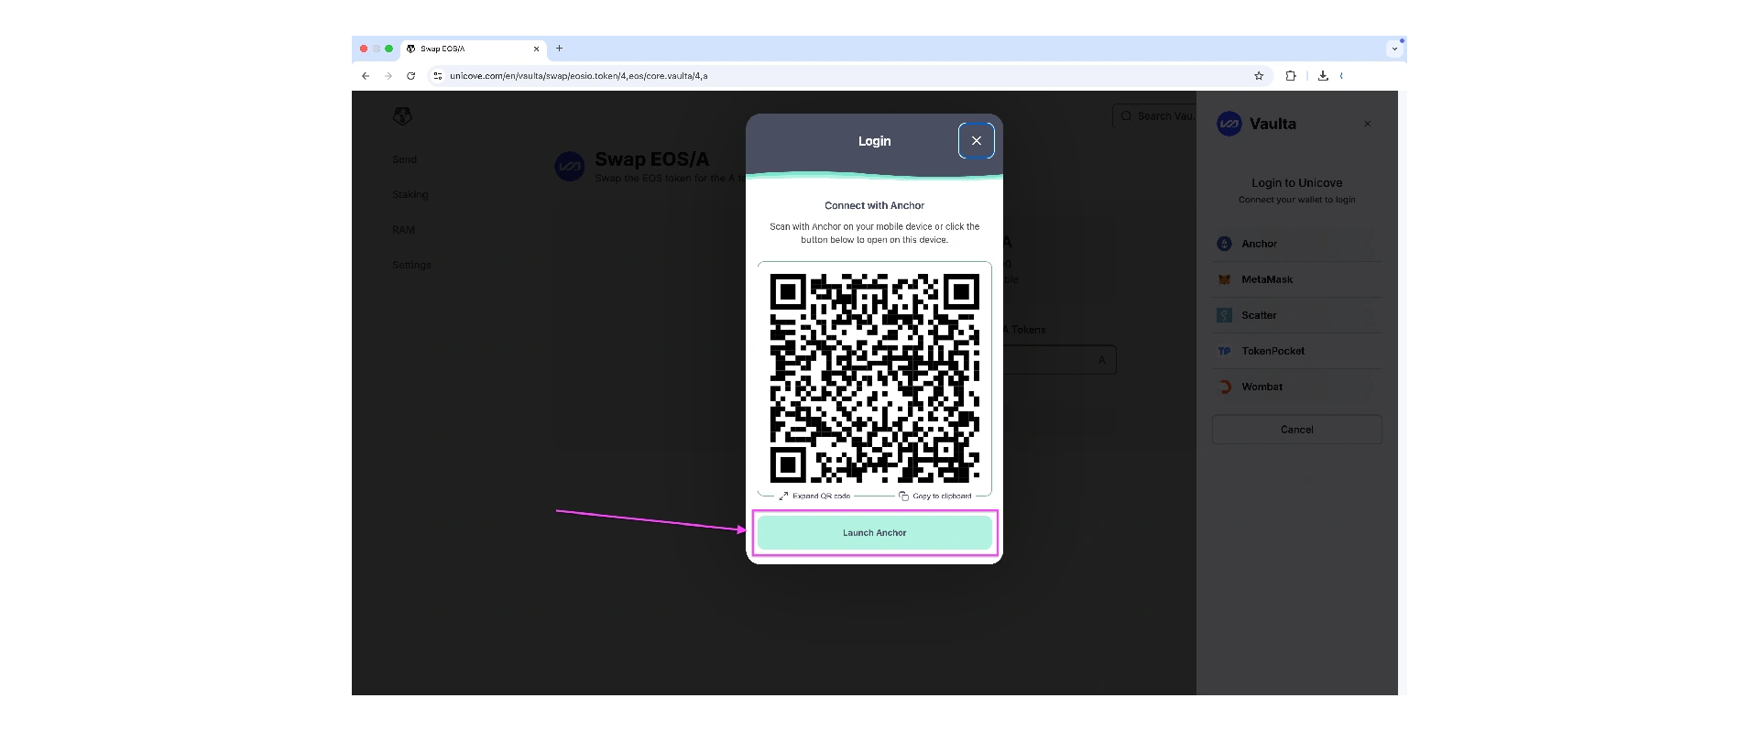Click the Login to Unicove heading
Viewport: 1759px width, 731px height.
1296,183
